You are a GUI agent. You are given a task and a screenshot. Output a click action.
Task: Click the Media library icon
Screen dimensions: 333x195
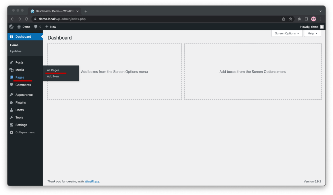point(11,70)
